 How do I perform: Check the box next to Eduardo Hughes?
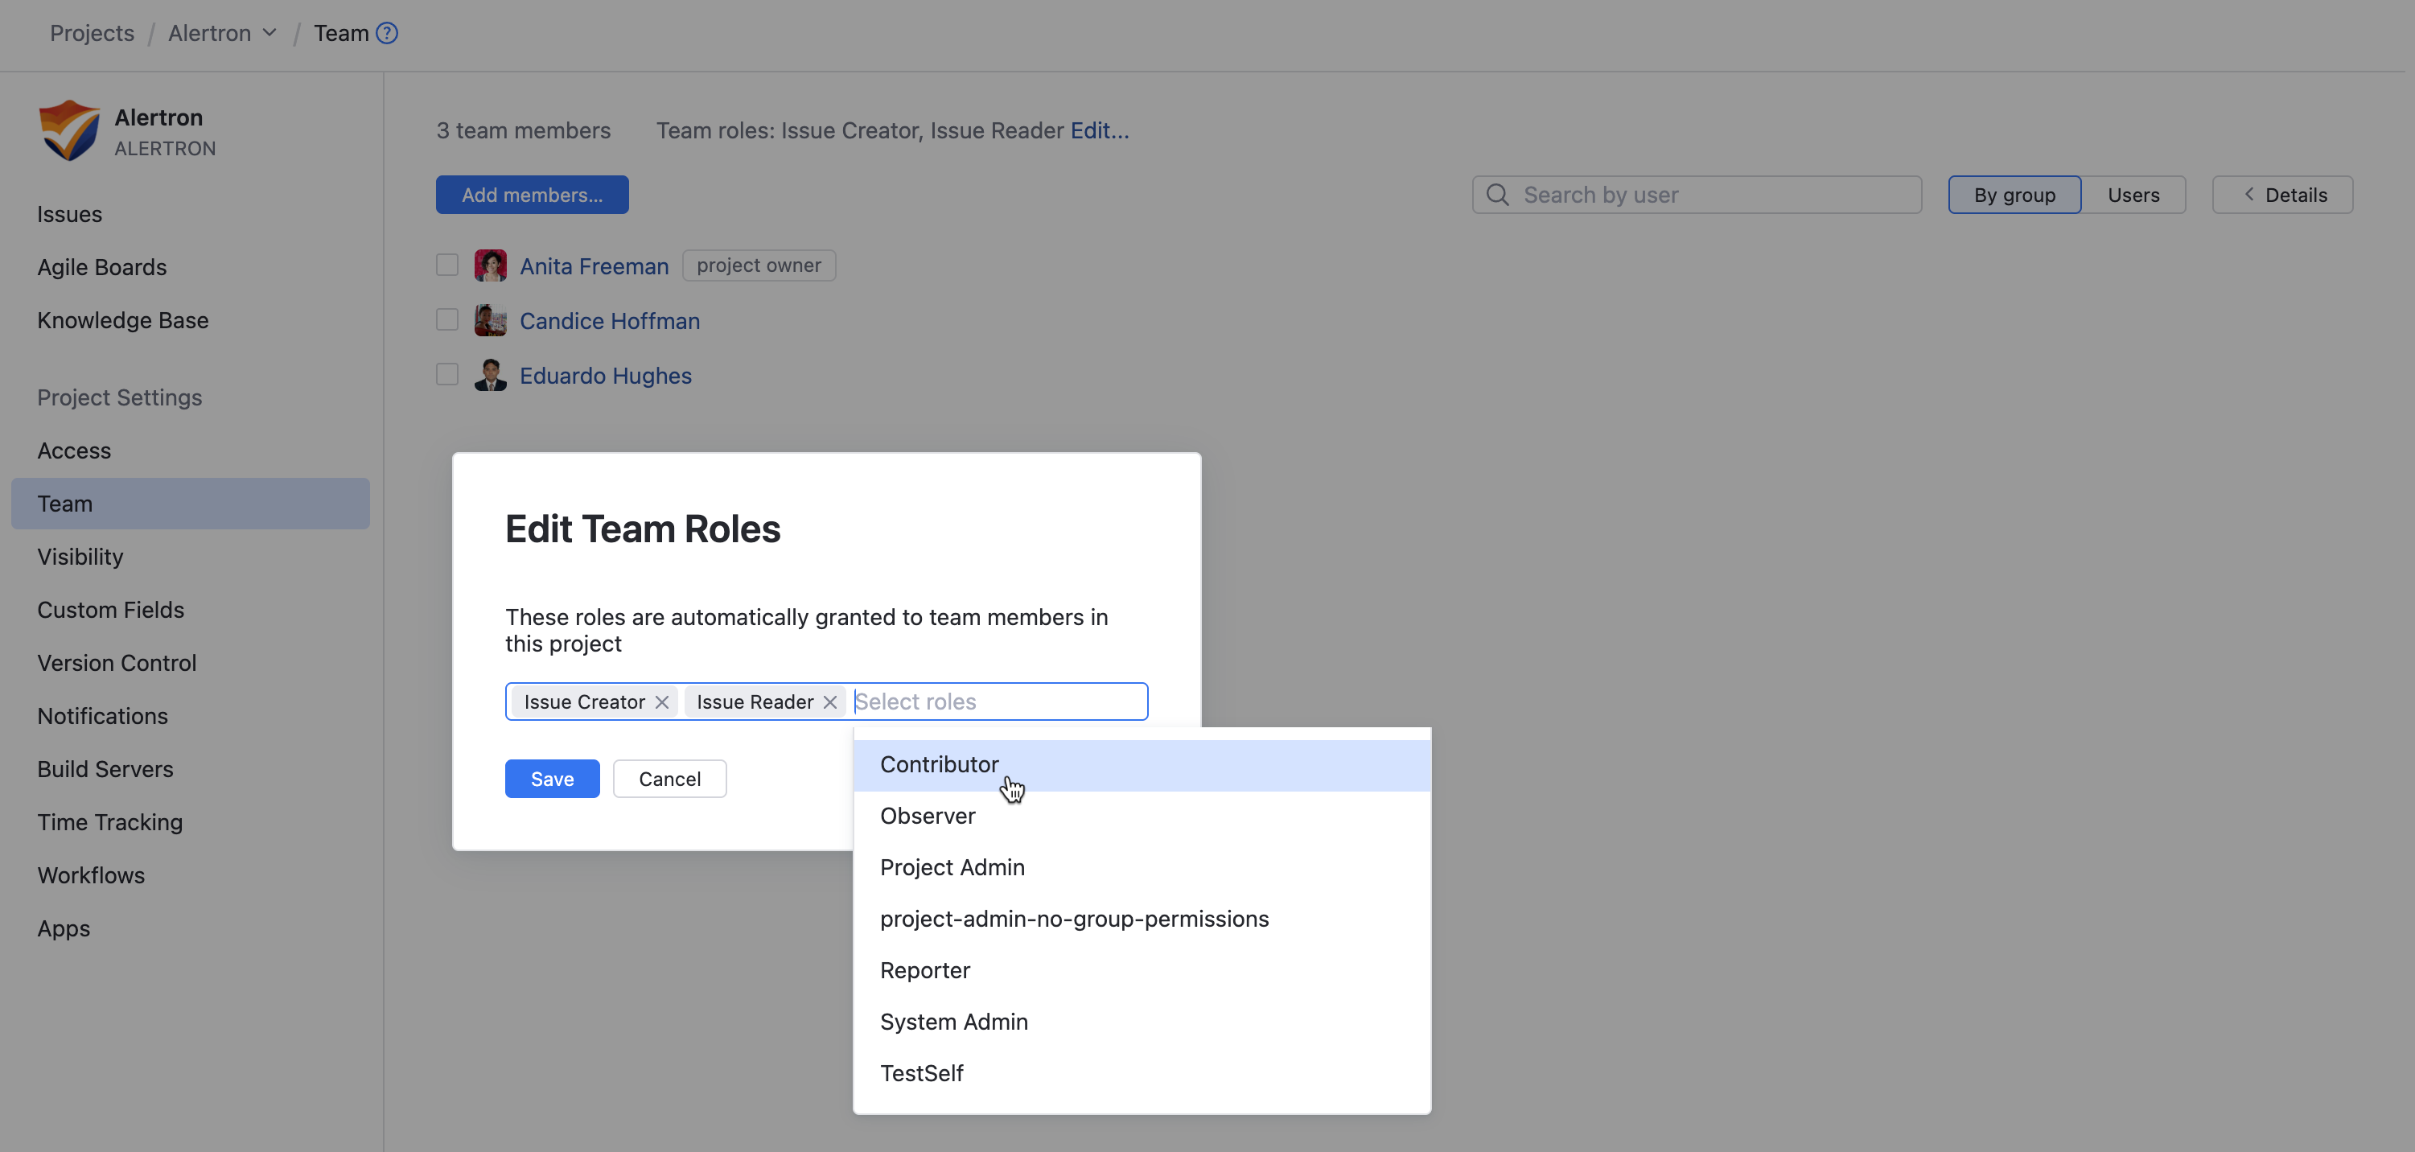point(447,375)
